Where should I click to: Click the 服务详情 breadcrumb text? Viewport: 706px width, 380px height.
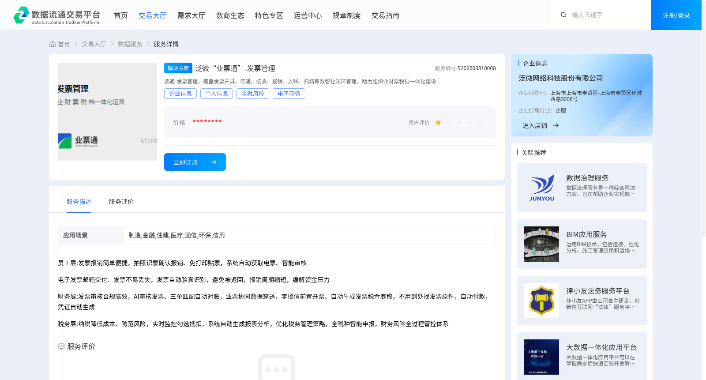coord(166,44)
